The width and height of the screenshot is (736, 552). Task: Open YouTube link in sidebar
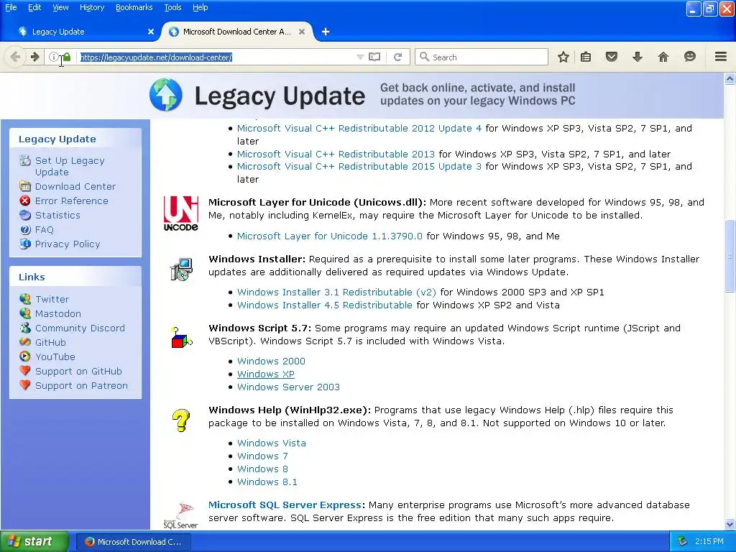coord(55,356)
